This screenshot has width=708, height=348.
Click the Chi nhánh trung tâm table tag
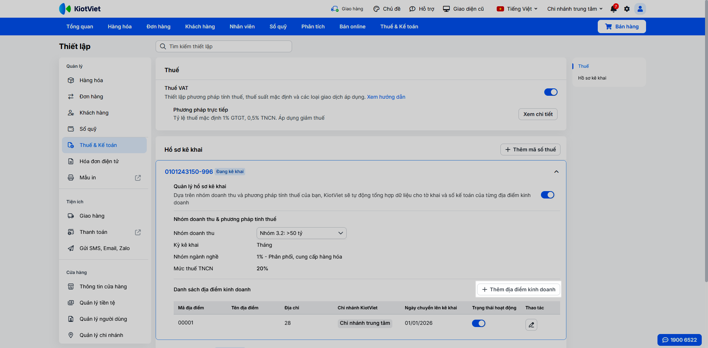pyautogui.click(x=365, y=323)
